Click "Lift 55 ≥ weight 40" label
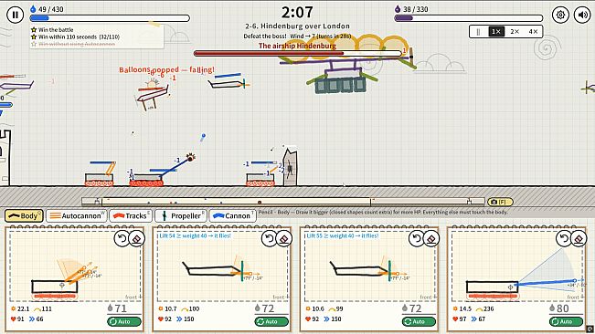 pyautogui.click(x=342, y=235)
